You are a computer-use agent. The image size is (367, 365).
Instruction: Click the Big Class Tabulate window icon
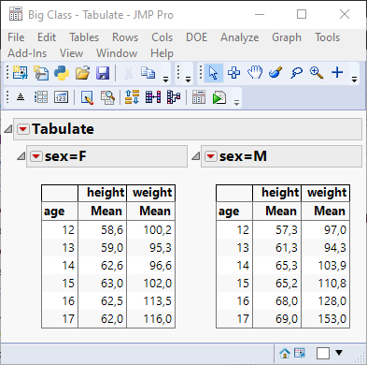pyautogui.click(x=16, y=14)
